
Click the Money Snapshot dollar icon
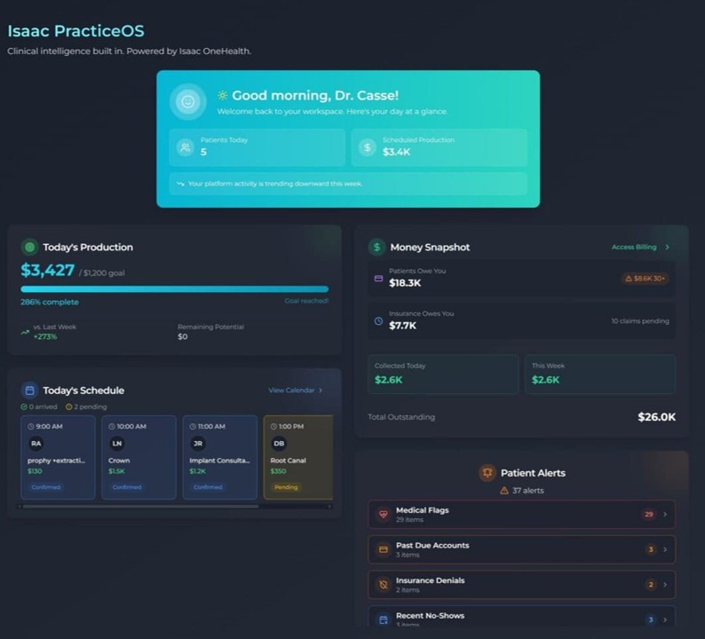click(376, 248)
